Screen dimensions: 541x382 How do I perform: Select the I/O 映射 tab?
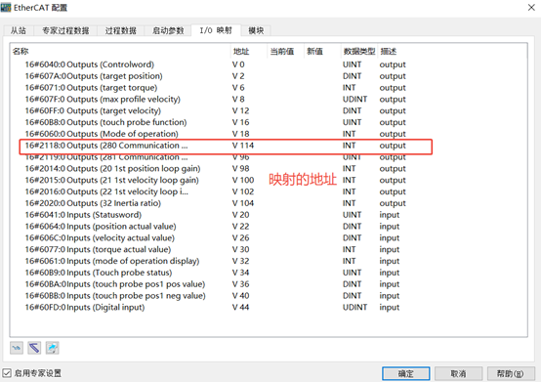coord(216,30)
